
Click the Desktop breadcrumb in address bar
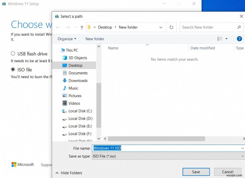(105, 27)
